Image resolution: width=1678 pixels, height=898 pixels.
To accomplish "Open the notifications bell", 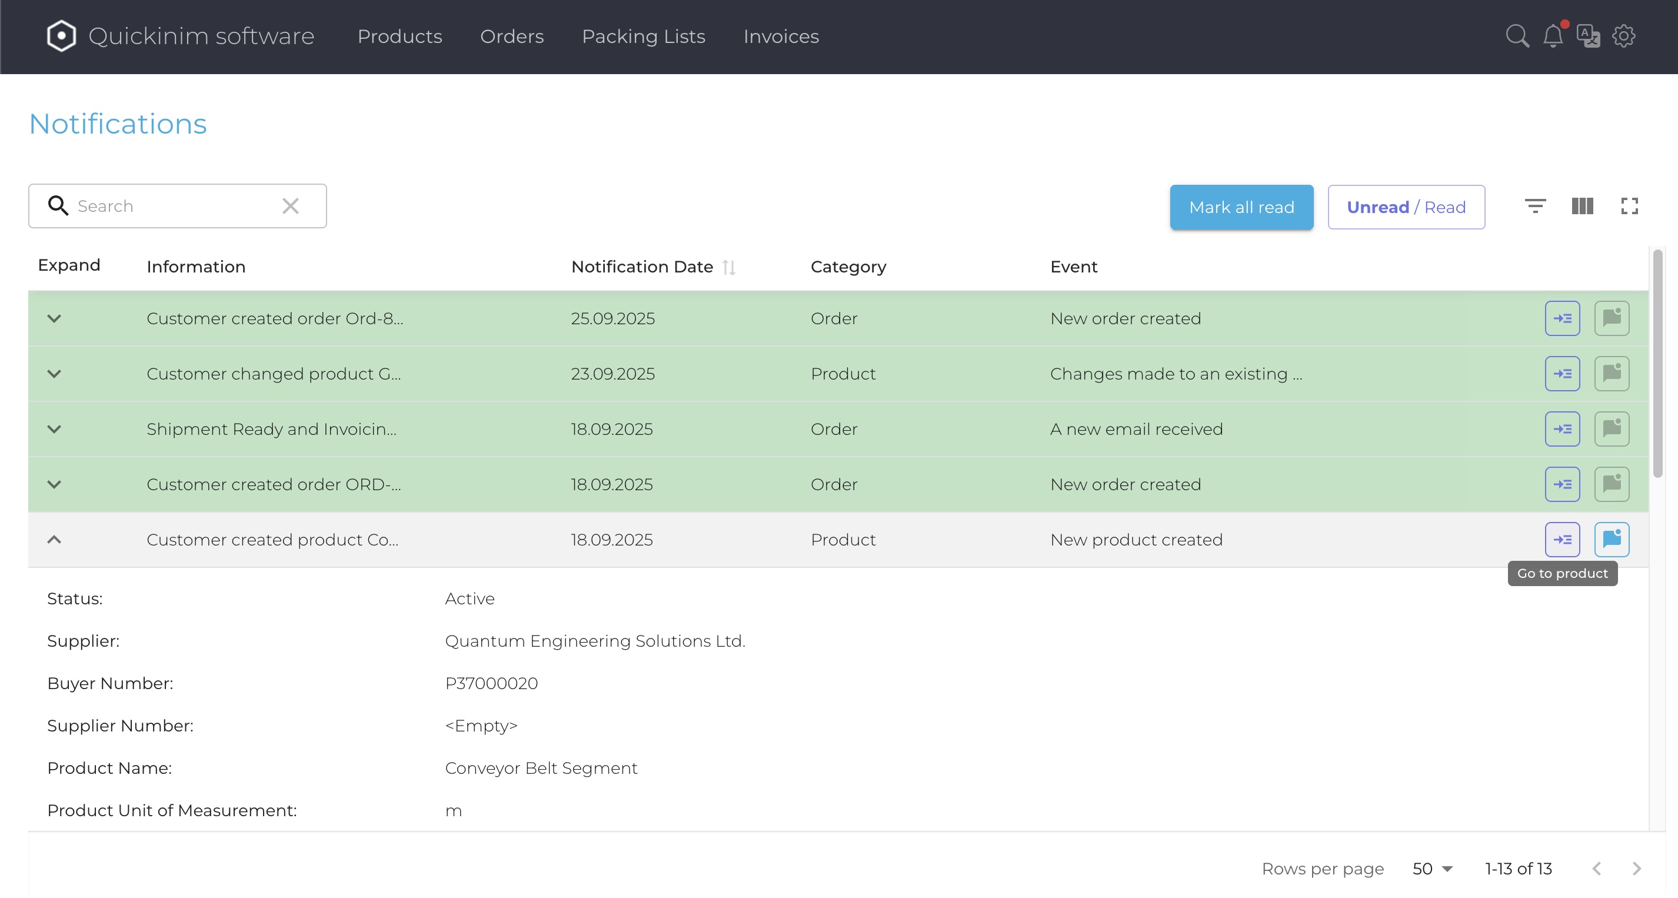I will click(1554, 36).
